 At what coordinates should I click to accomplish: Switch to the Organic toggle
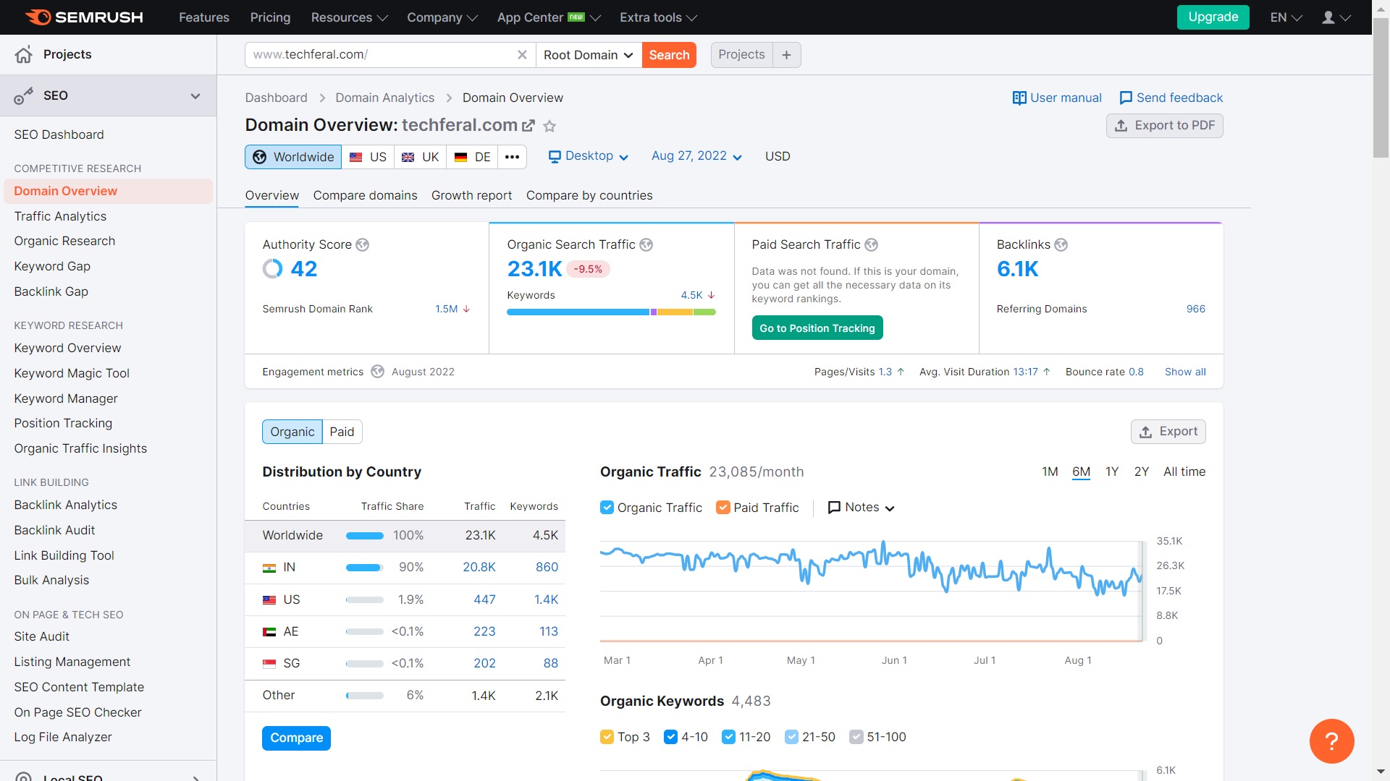pos(292,432)
